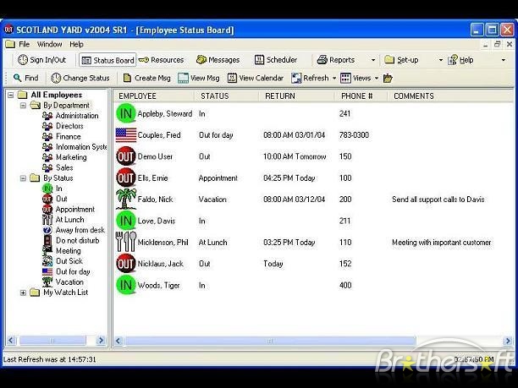Open the Window menu
The height and width of the screenshot is (388, 518).
pos(50,44)
